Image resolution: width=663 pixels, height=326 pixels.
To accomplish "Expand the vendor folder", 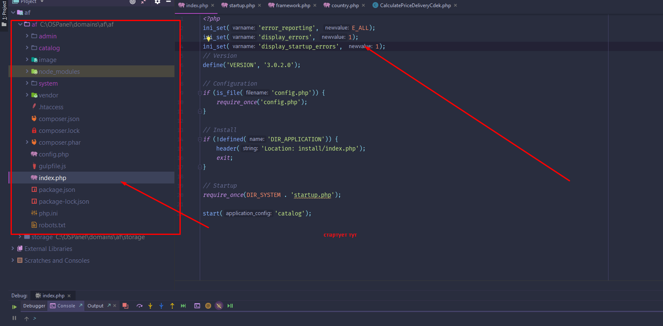I will coord(27,95).
